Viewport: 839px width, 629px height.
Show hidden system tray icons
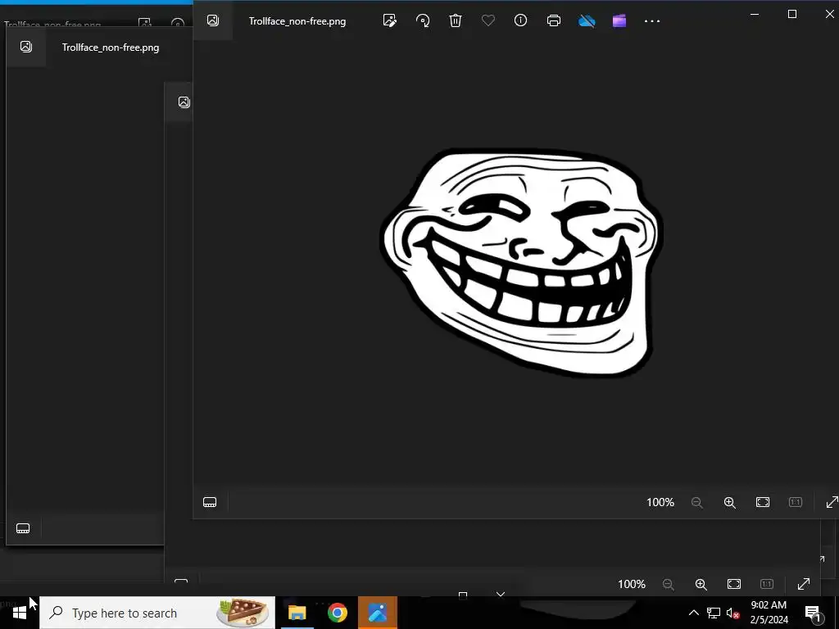[x=693, y=613]
